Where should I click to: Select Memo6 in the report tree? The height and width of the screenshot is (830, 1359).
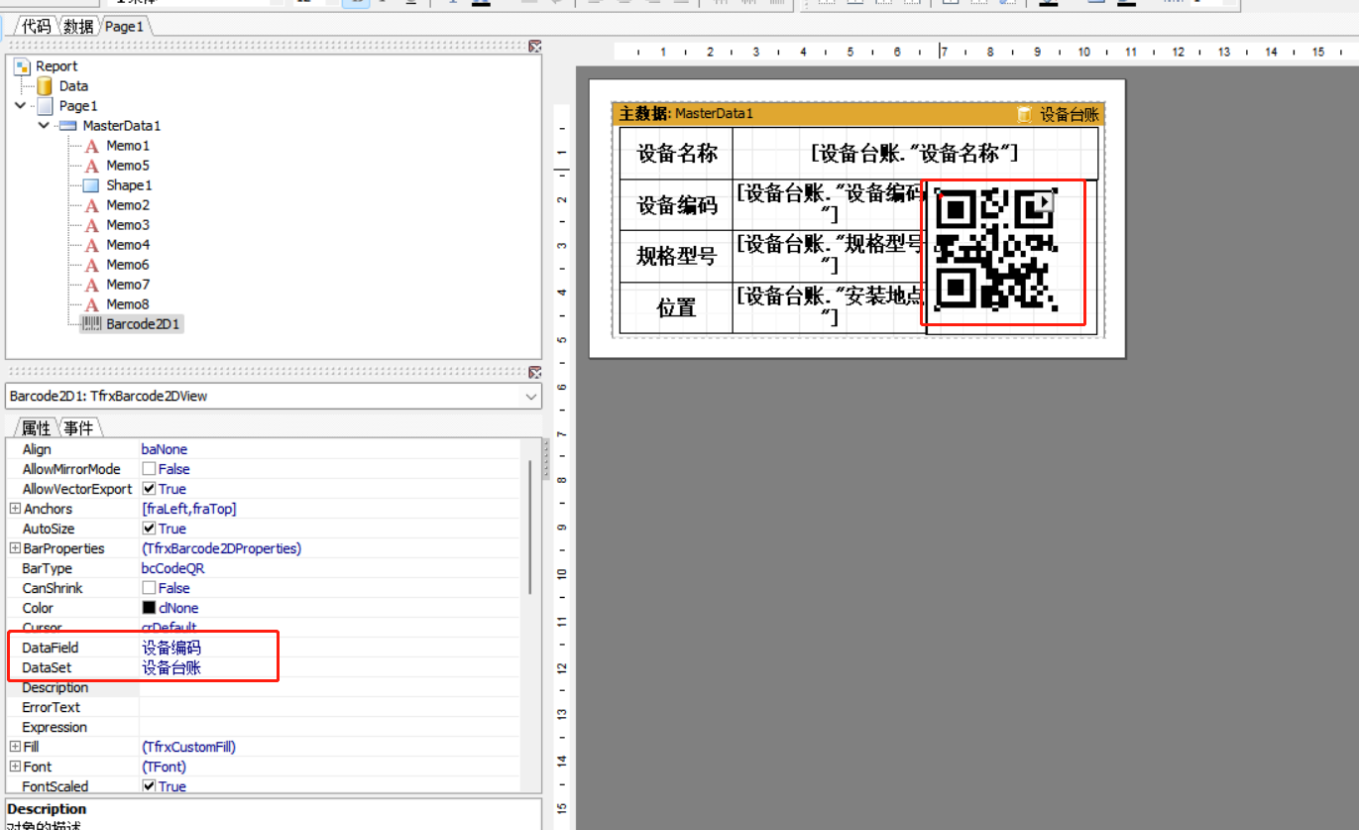128,265
